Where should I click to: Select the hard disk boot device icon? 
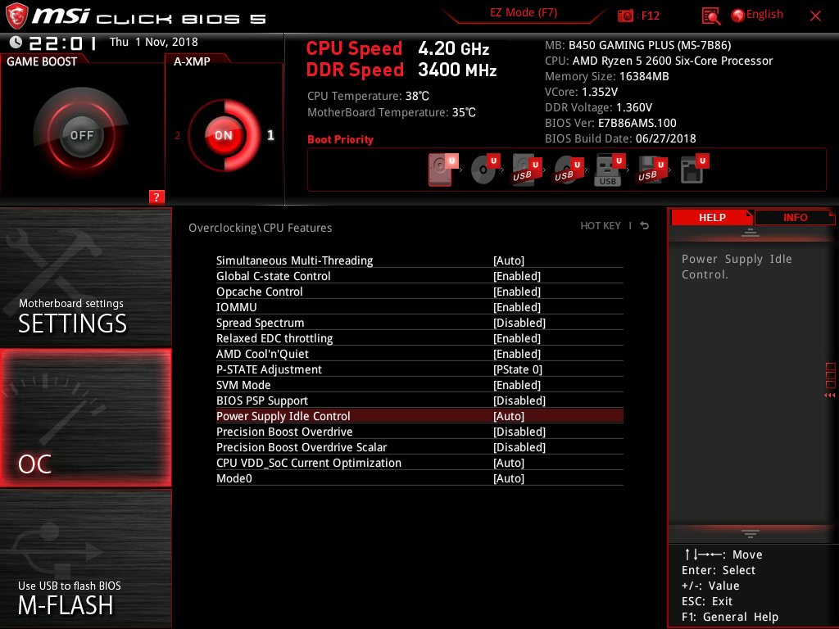click(443, 170)
